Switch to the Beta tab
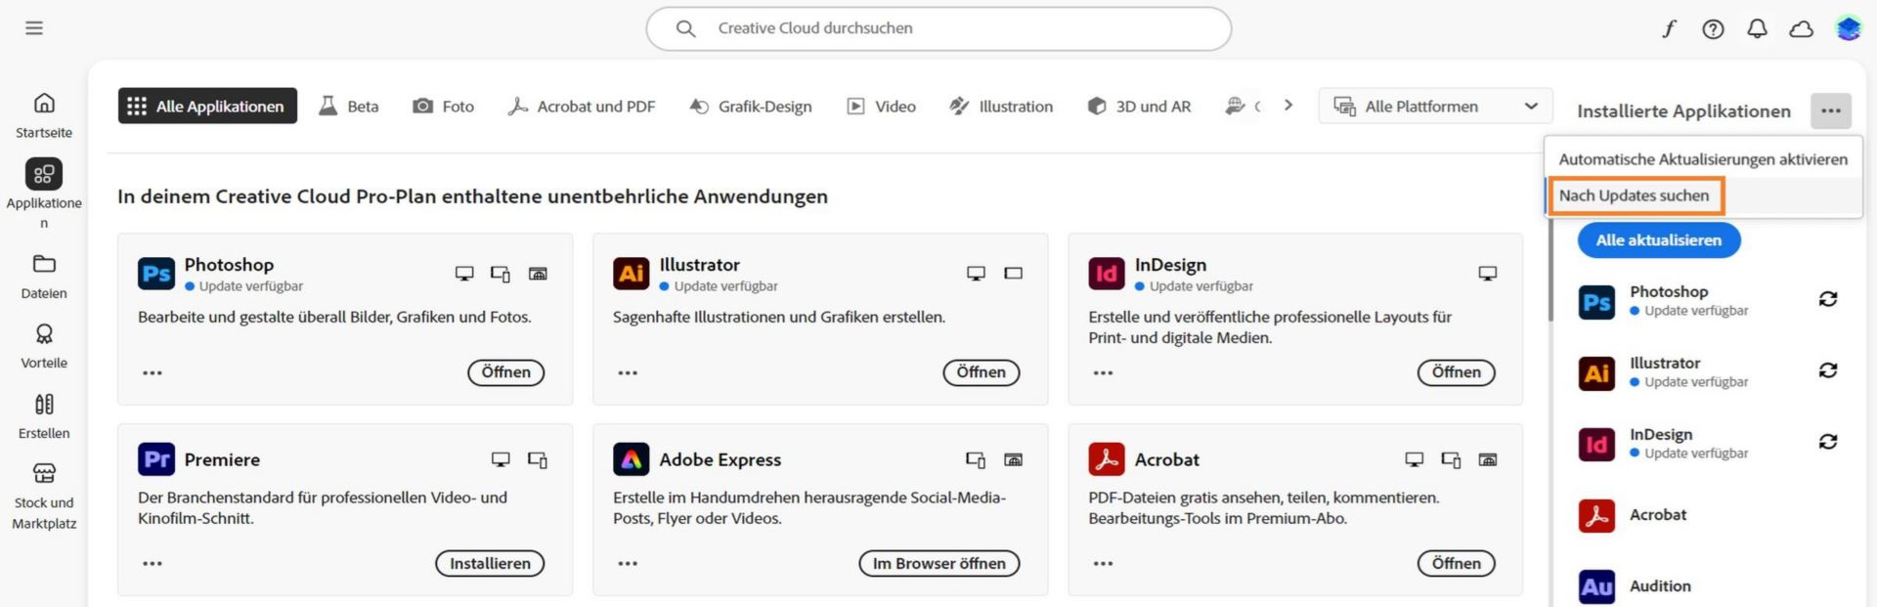 click(x=349, y=106)
